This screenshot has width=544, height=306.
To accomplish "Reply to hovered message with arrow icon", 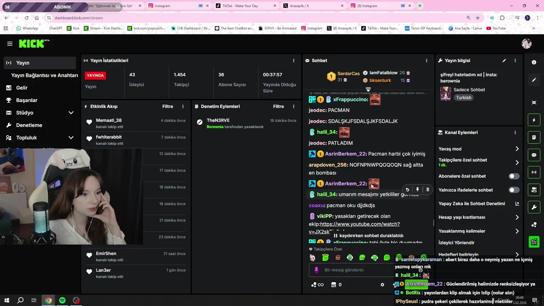I will coord(407,190).
